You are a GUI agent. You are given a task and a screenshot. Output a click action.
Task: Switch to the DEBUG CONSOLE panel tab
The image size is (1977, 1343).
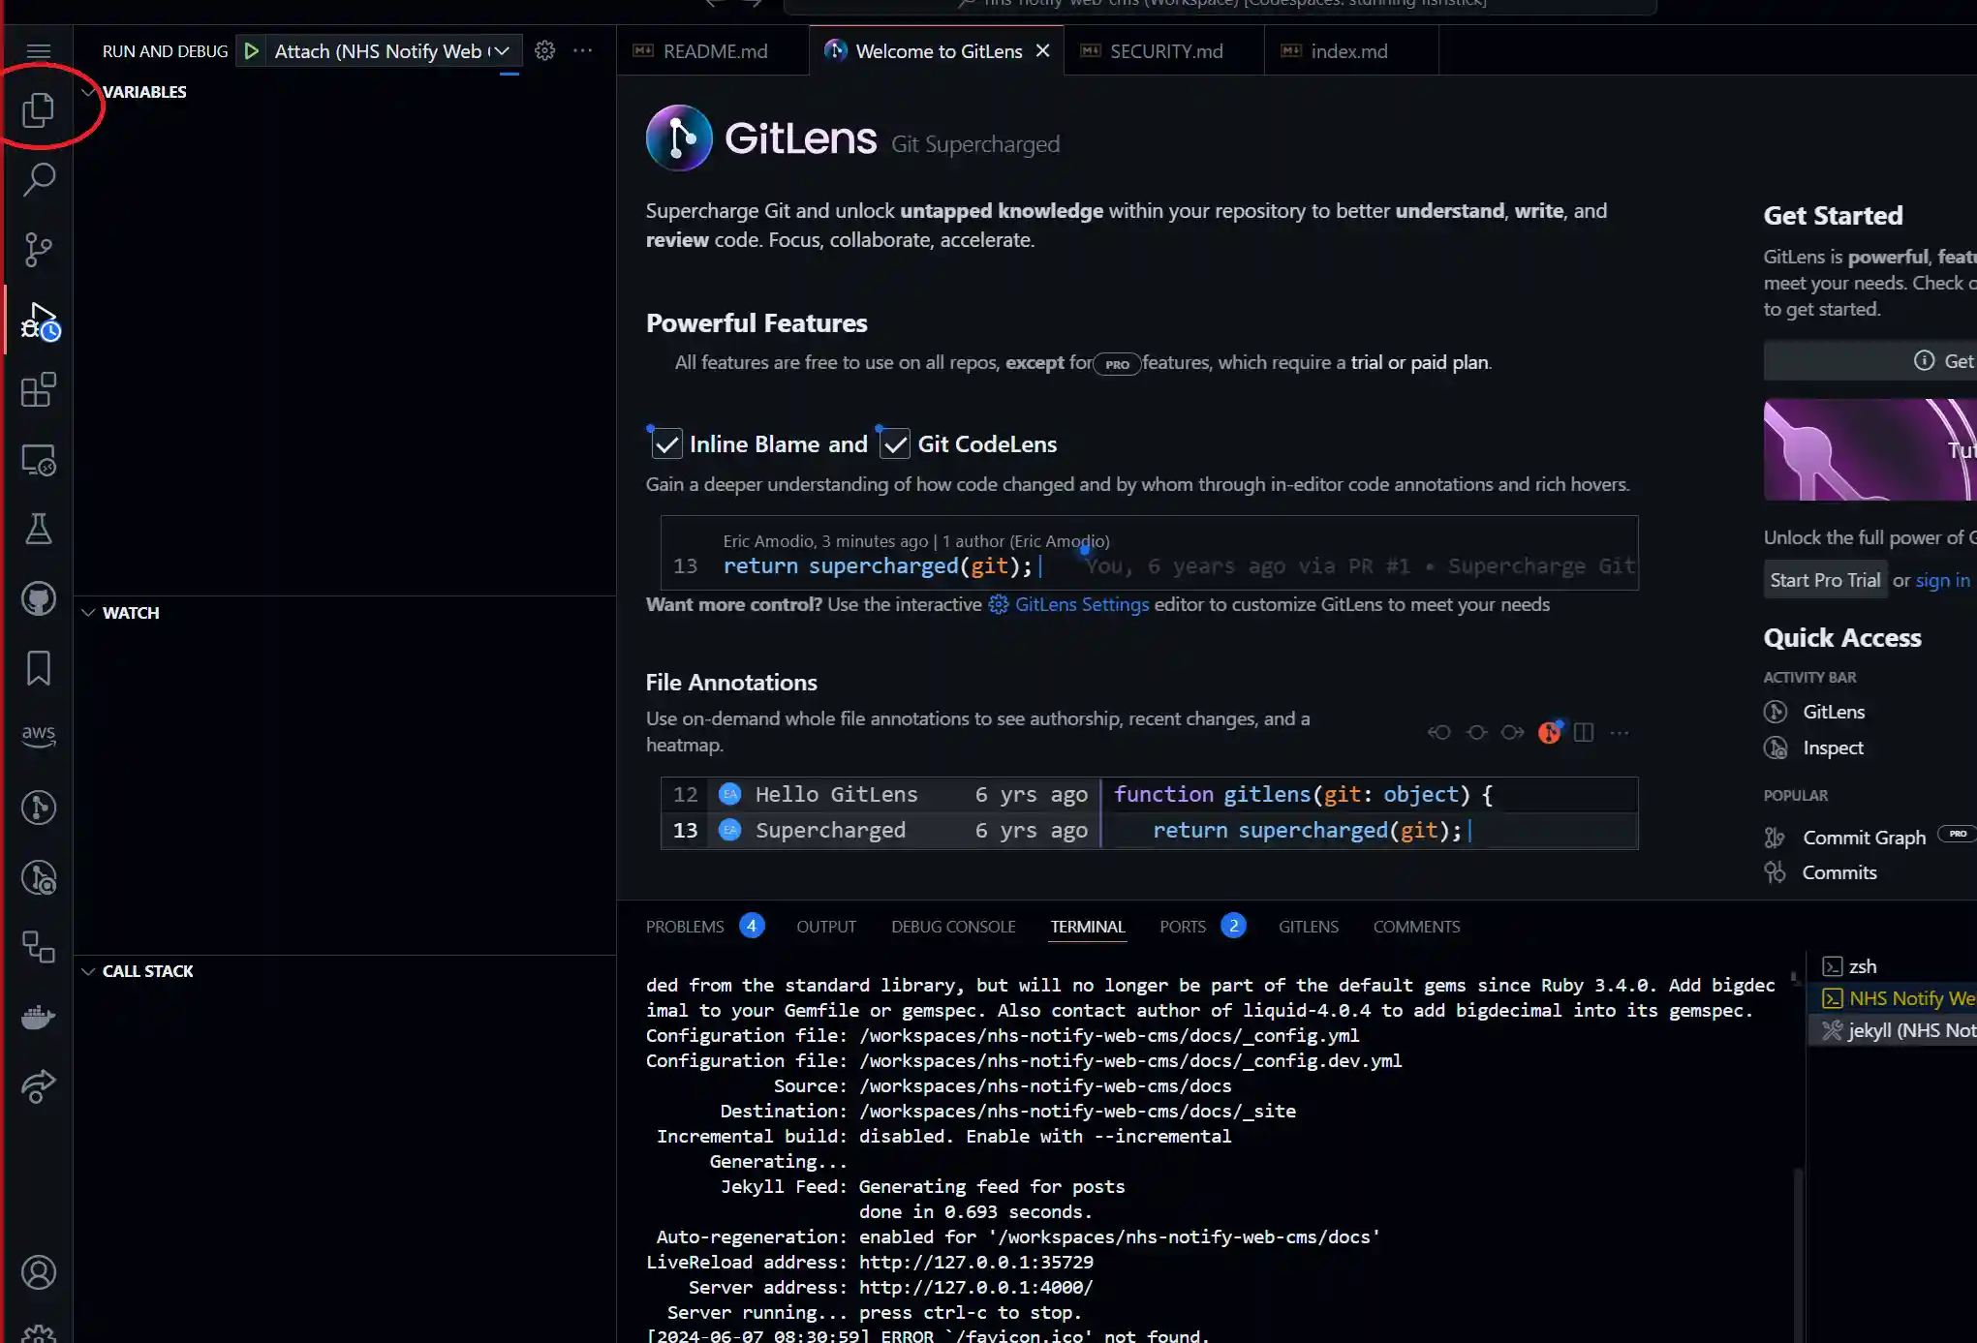click(x=953, y=927)
